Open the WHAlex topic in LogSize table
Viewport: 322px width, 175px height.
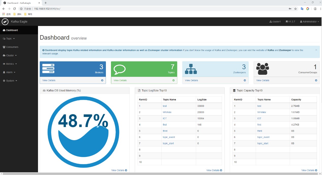pos(167,112)
